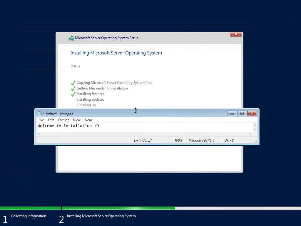Screen dimensions: 301x226
Task: Minimize the Notepad window
Action: click(232, 114)
